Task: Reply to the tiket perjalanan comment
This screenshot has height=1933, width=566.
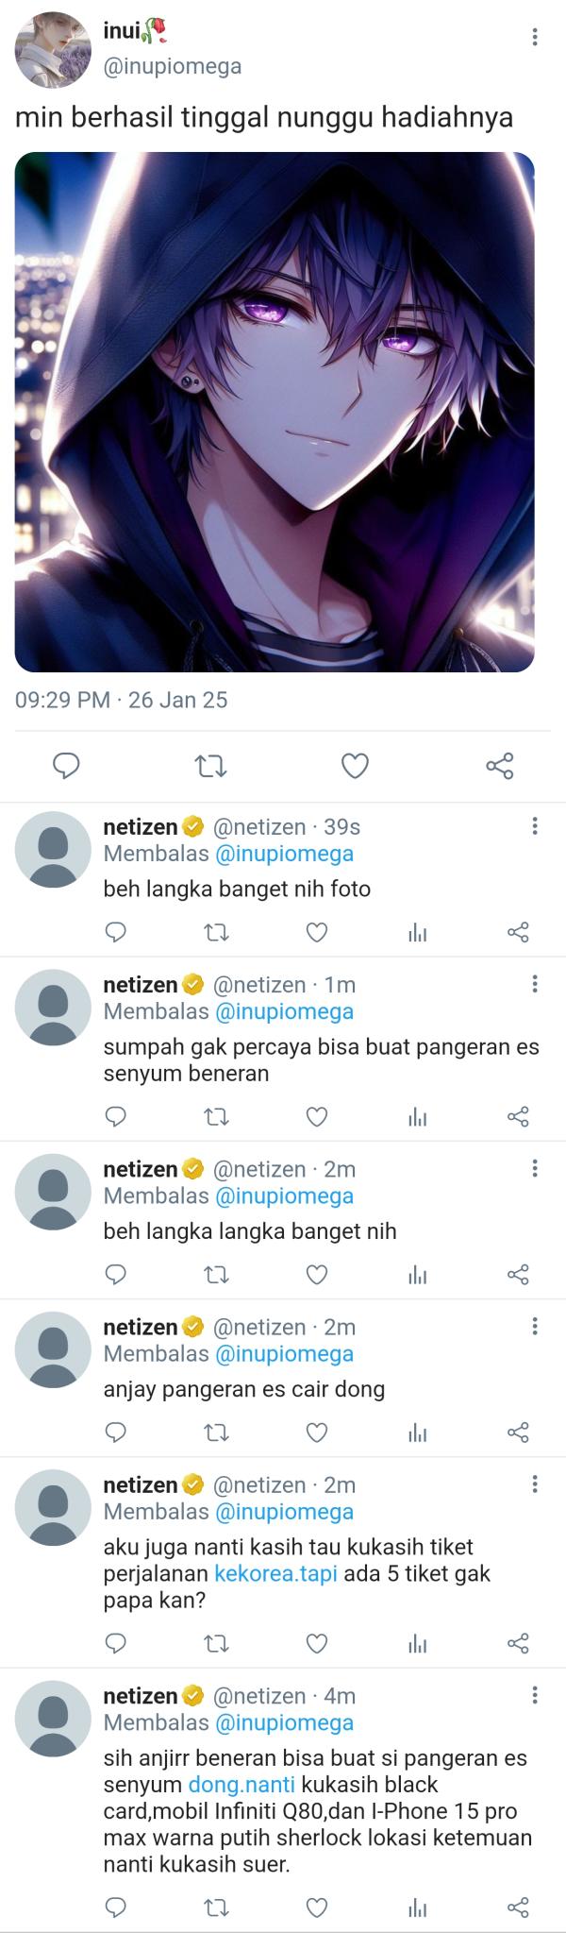Action: (116, 1643)
